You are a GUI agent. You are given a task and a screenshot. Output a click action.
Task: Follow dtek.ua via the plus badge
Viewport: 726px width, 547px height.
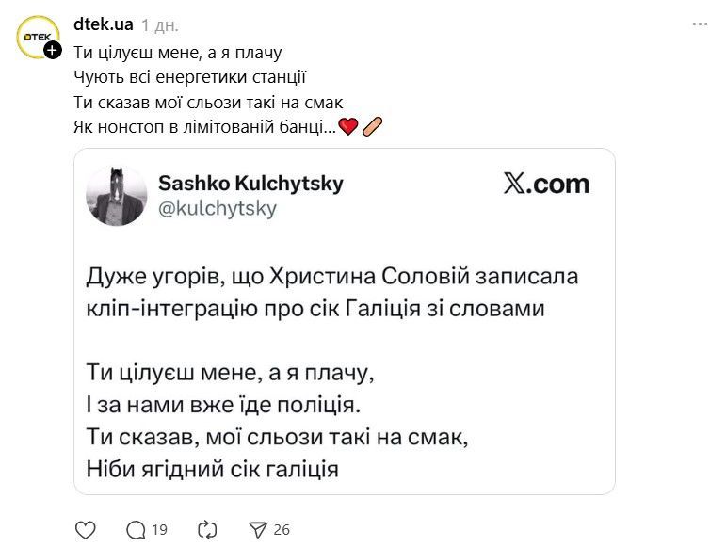pos(54,49)
